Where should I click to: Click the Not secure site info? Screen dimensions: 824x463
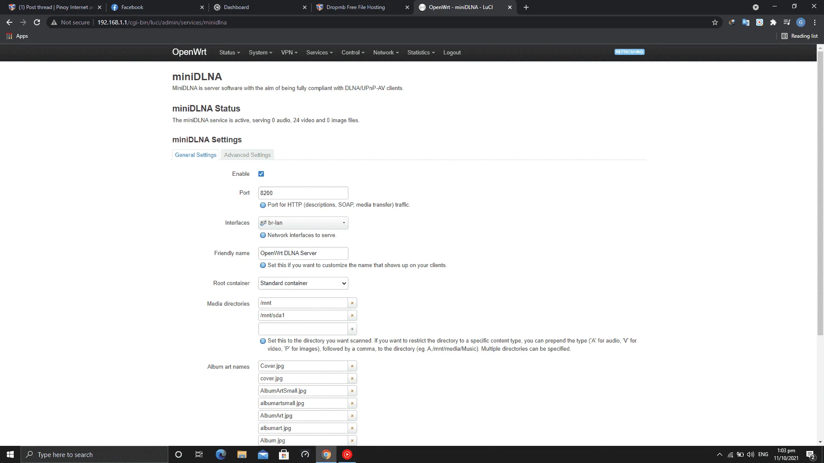(70, 22)
